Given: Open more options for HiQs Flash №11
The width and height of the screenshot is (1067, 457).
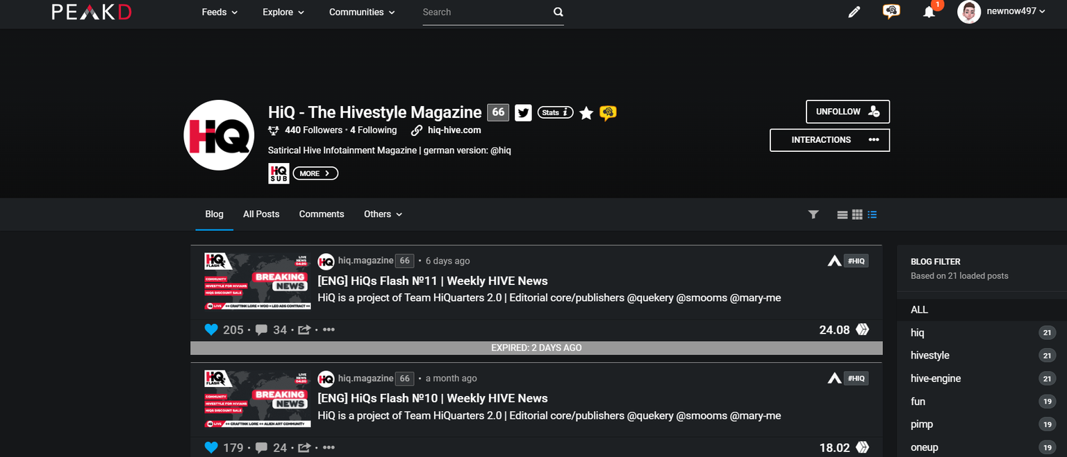Looking at the screenshot, I should coord(329,330).
